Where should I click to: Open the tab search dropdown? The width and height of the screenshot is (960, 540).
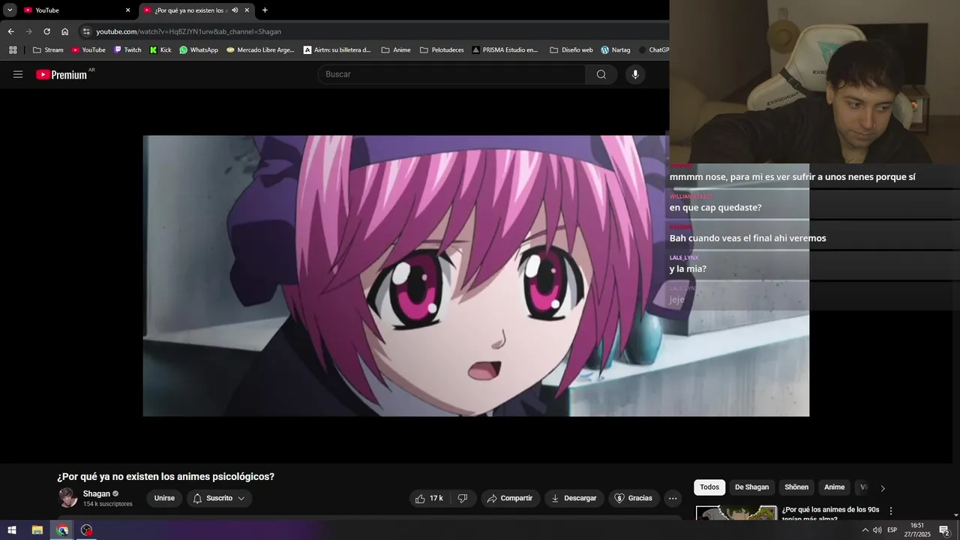10,10
